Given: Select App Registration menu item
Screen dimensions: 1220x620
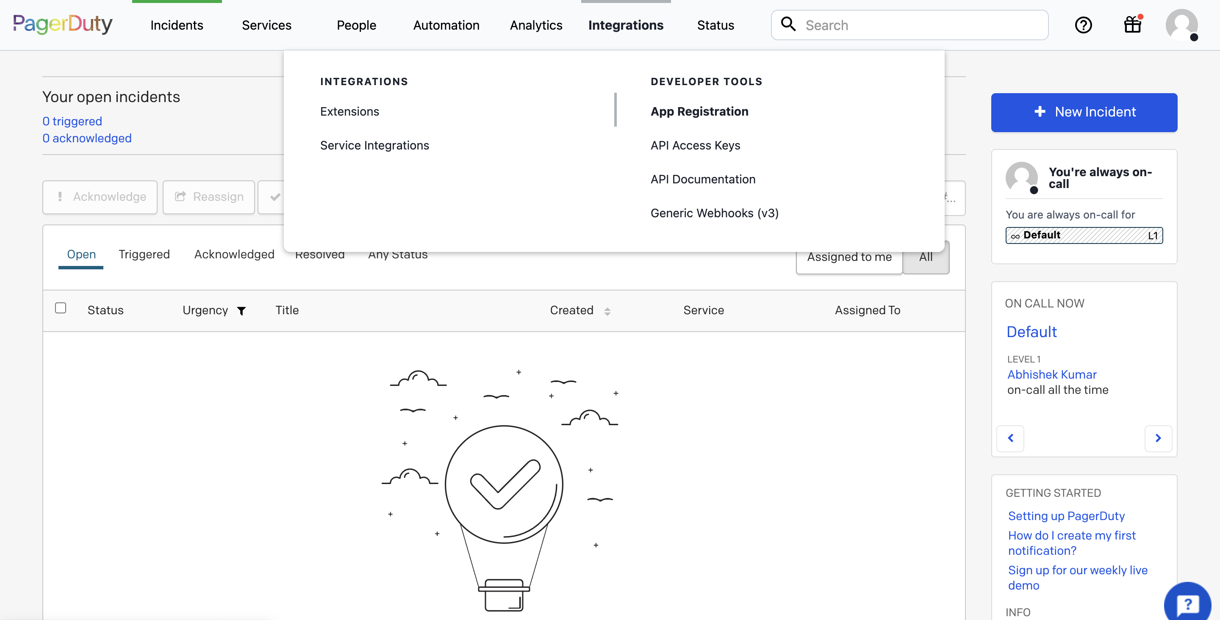Looking at the screenshot, I should tap(699, 111).
